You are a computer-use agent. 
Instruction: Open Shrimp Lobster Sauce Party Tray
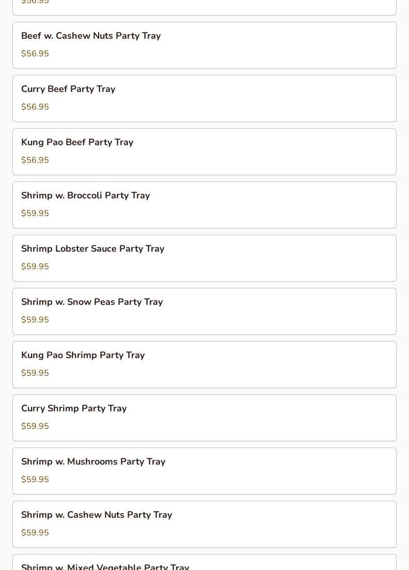tap(93, 249)
